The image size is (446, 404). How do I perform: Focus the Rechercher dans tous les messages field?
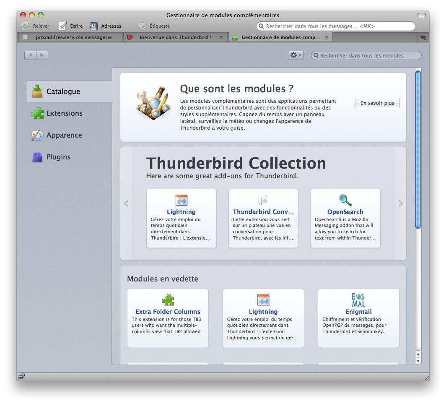click(x=336, y=26)
